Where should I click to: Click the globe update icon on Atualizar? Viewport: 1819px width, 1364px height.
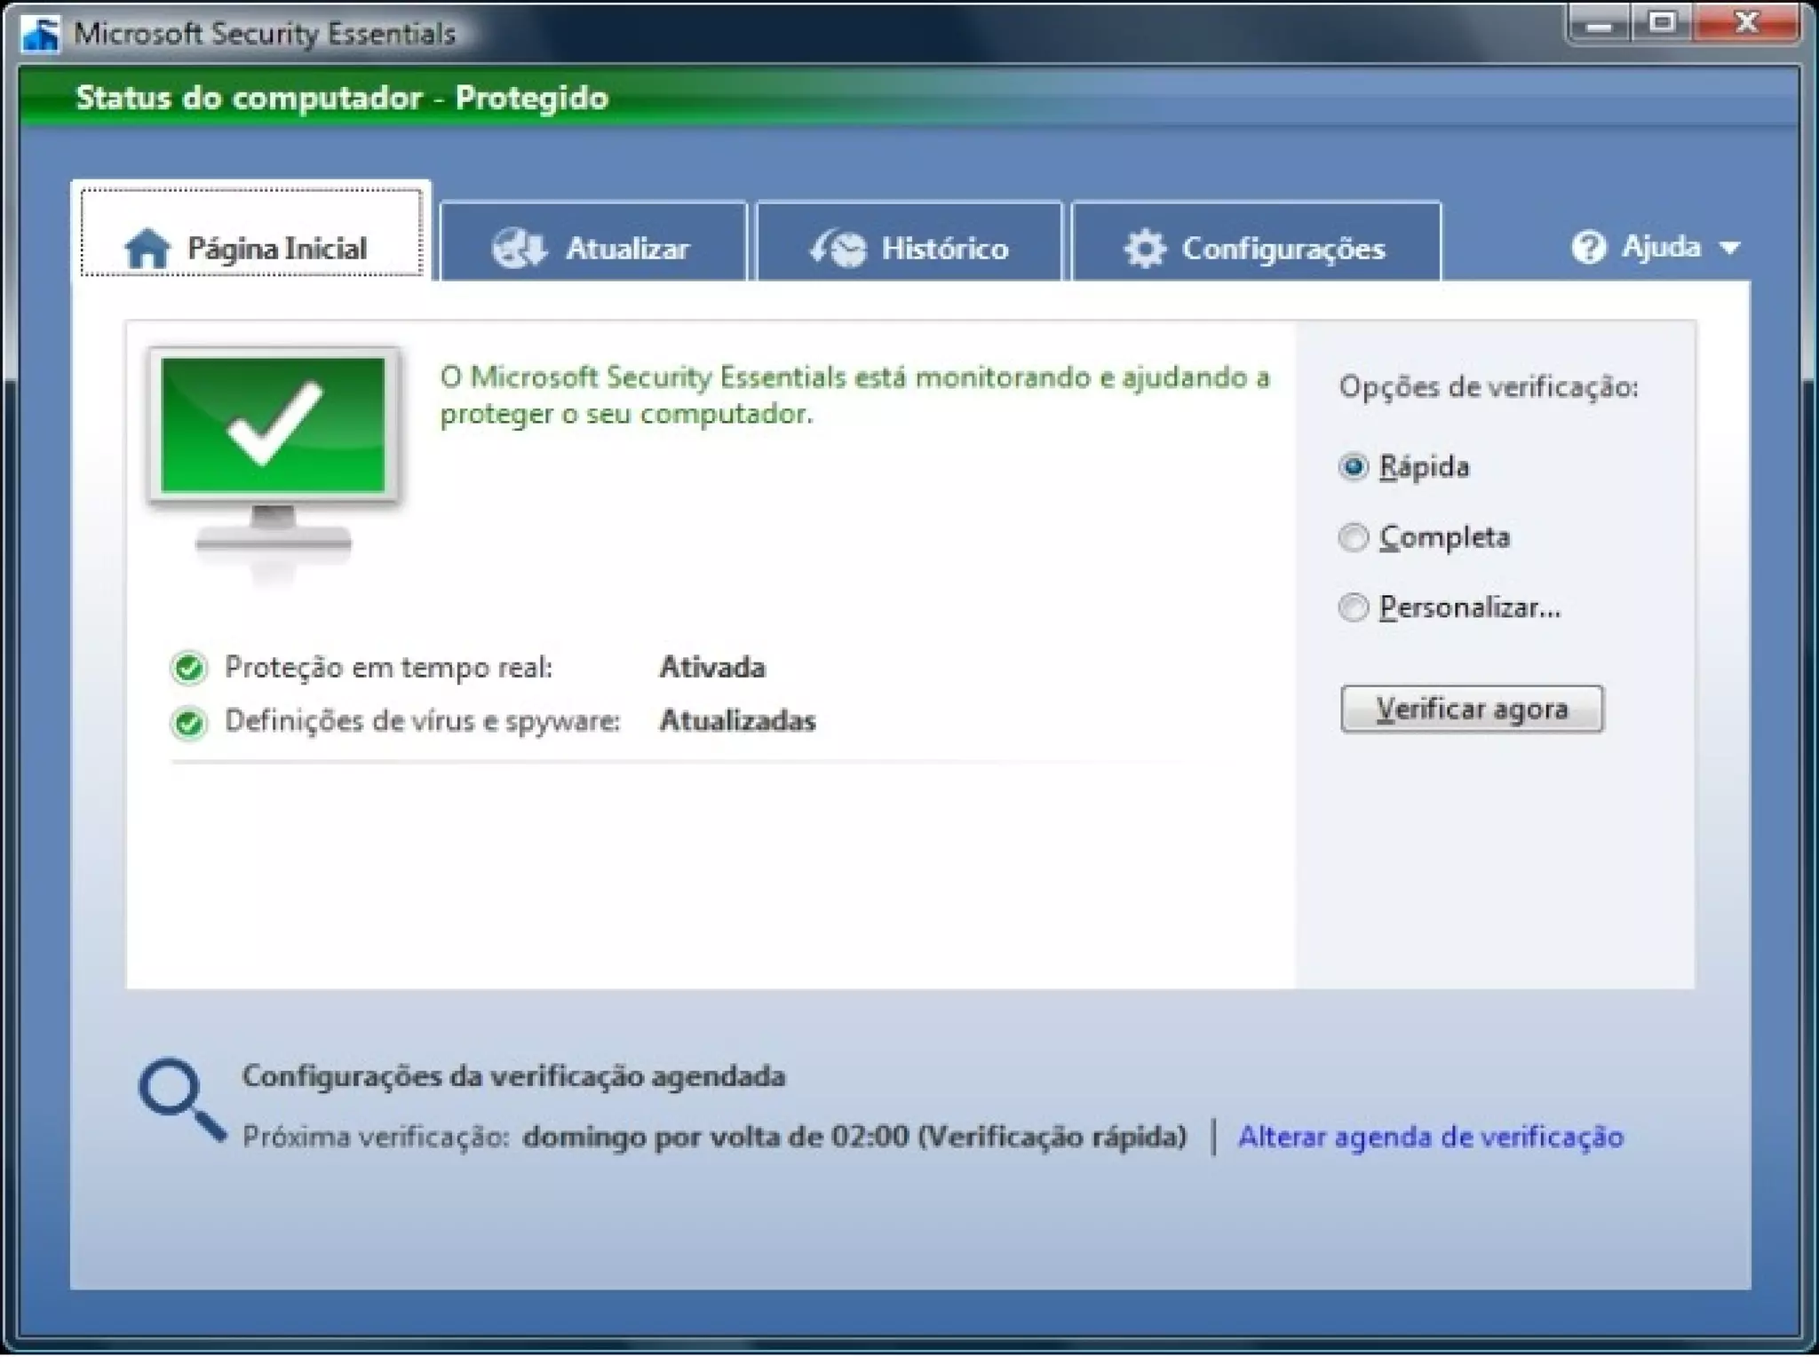point(519,248)
